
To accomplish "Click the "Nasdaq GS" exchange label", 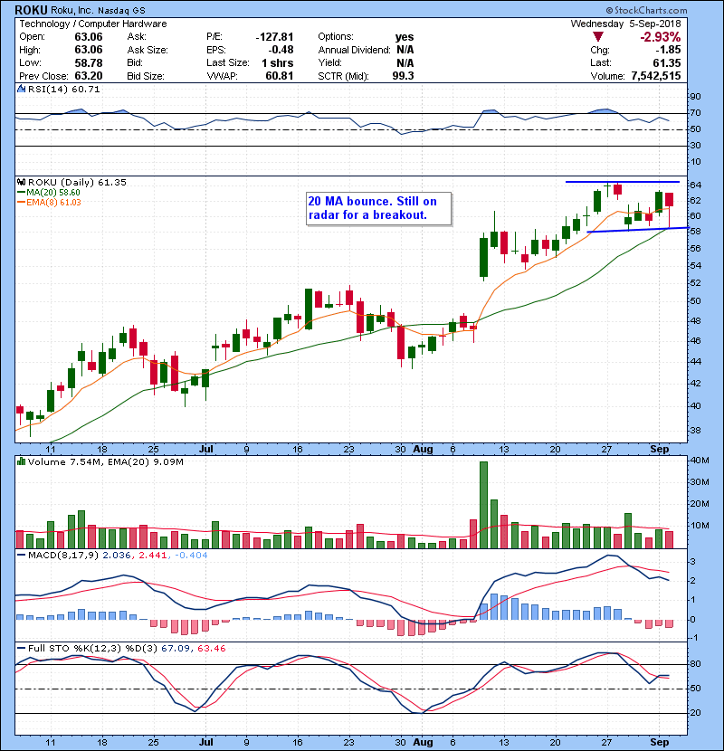I will point(121,11).
